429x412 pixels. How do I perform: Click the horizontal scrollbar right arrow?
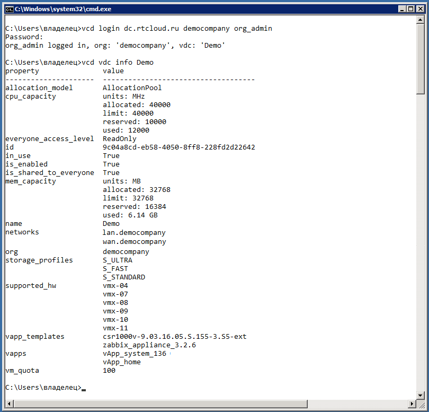pyautogui.click(x=412, y=404)
